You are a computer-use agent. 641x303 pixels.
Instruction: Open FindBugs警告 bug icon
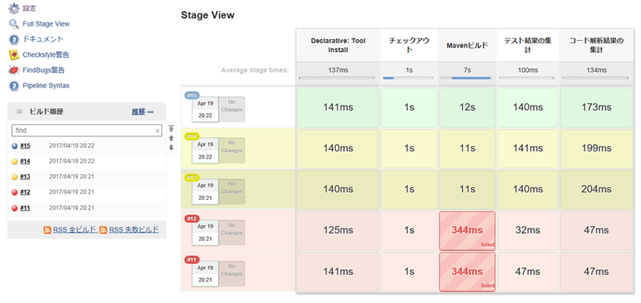click(14, 71)
